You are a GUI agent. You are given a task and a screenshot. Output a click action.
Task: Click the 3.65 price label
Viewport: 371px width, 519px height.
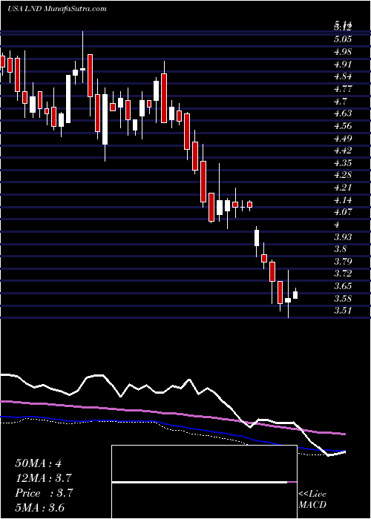pos(343,286)
